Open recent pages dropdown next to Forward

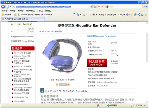pyautogui.click(x=10, y=7)
